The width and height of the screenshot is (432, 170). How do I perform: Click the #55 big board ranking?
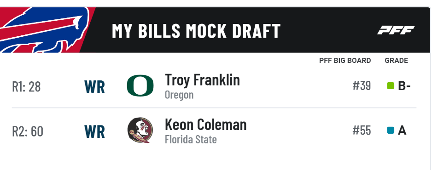[362, 130]
